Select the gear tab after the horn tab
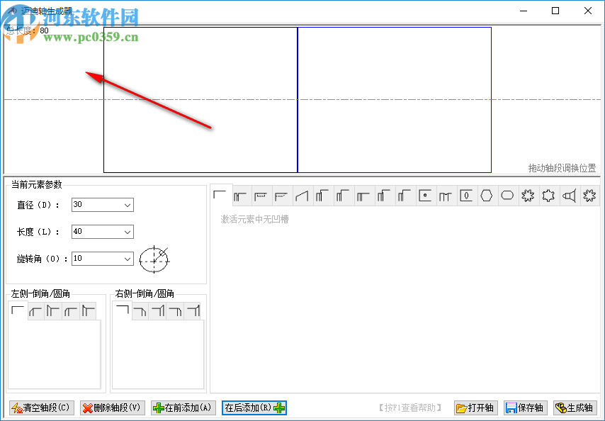Viewport: 605px width, 421px height. click(x=589, y=196)
